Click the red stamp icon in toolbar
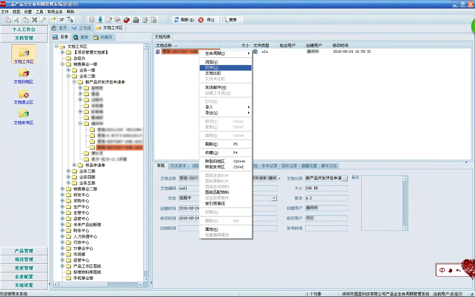The image size is (475, 297). (x=127, y=20)
